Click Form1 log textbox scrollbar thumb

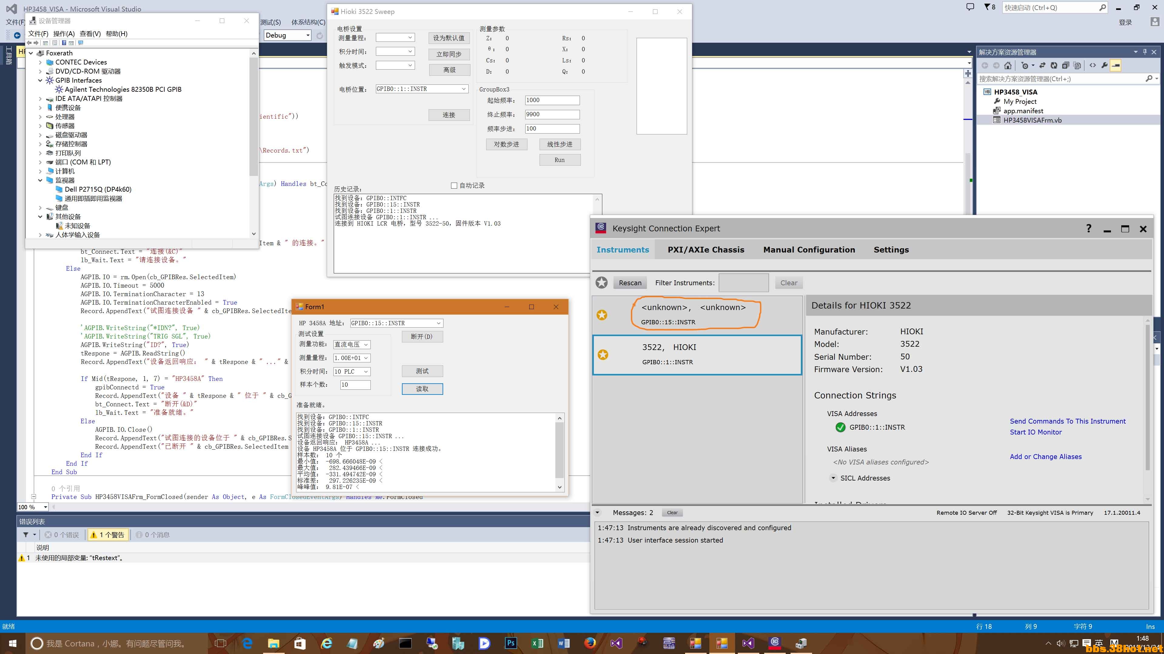click(x=559, y=450)
